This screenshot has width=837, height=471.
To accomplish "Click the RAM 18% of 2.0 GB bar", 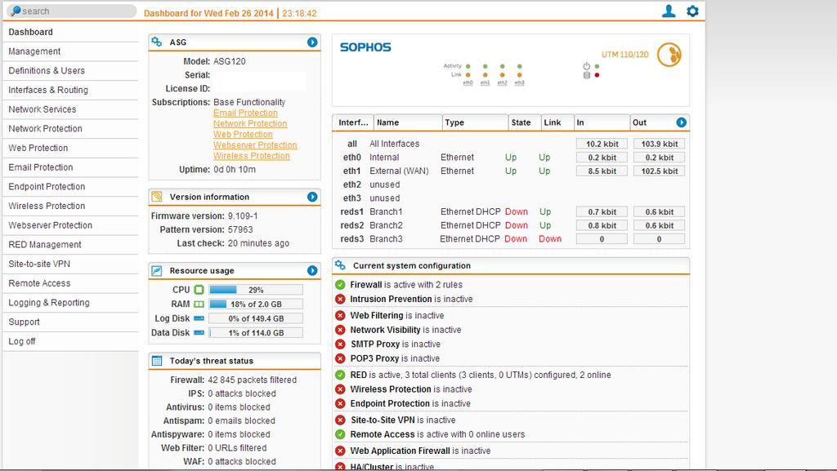I will click(x=256, y=304).
